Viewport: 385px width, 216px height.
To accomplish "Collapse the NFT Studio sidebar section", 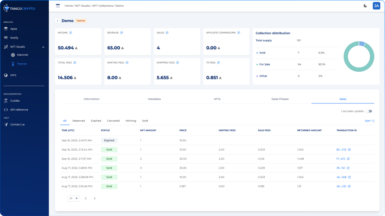I will 43,47.
